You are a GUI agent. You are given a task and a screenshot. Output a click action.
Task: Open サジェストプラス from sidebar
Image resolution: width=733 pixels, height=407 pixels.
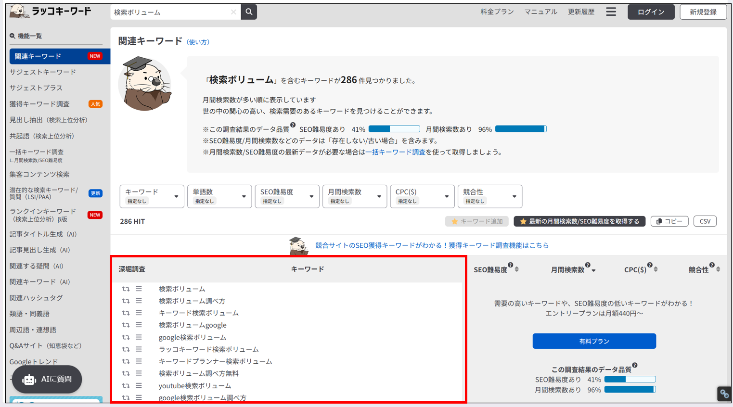click(x=36, y=88)
